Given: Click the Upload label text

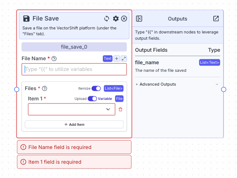Looking at the screenshot, I should point(80,99).
